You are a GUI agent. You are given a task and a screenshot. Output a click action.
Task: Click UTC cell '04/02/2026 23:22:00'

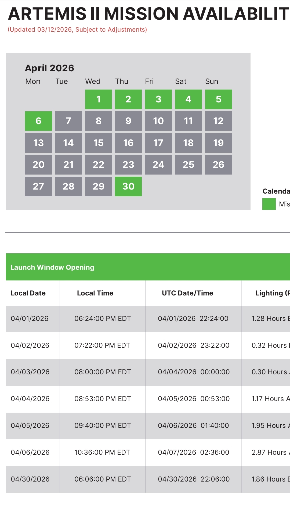click(x=194, y=345)
